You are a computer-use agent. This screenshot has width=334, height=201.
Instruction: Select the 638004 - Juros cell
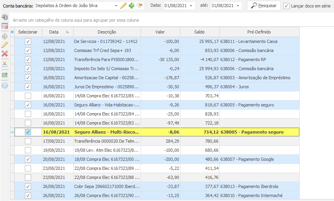(260, 87)
